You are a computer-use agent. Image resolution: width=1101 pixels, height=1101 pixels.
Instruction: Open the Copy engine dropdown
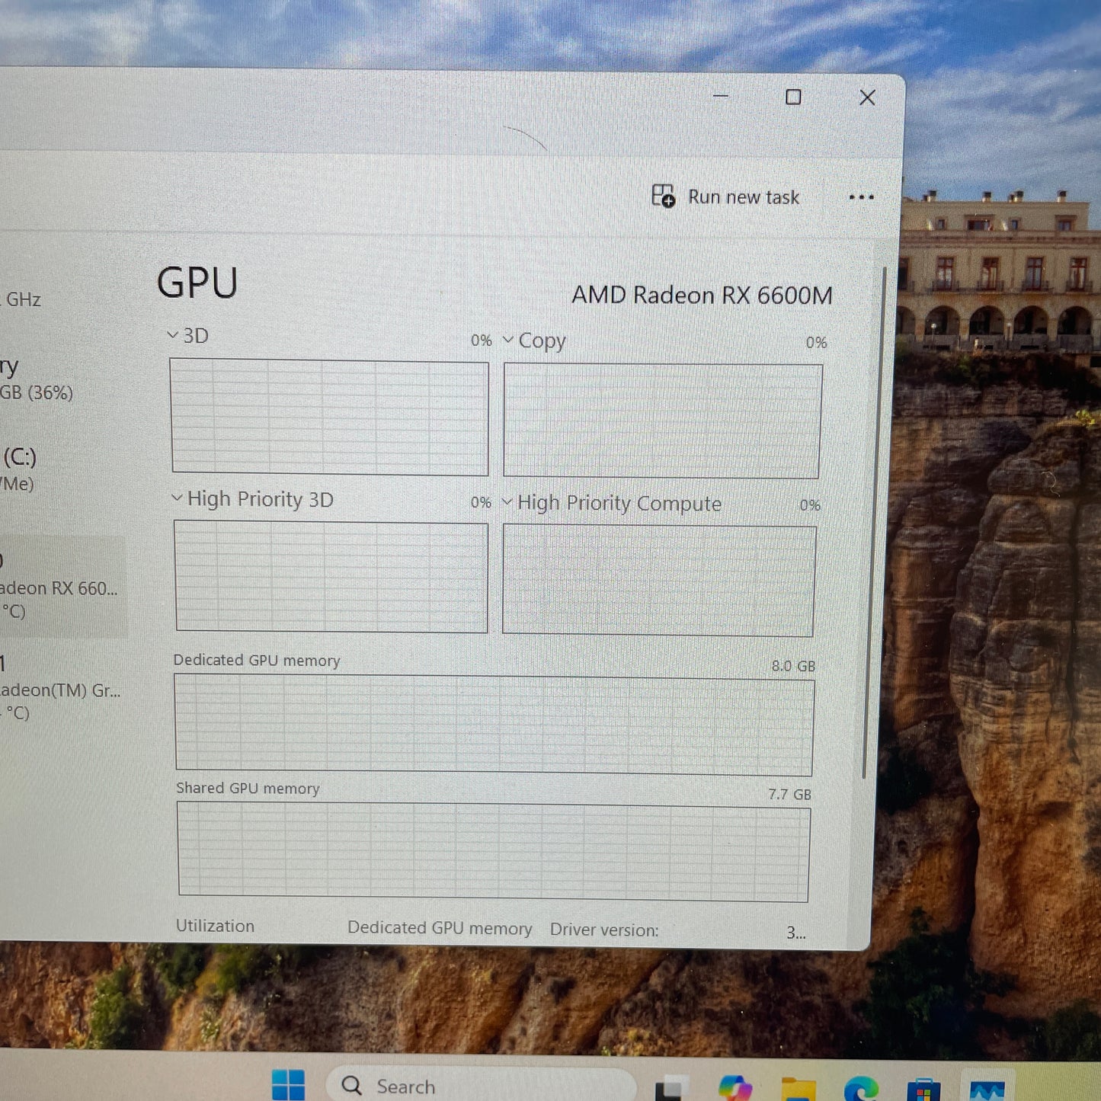click(508, 340)
